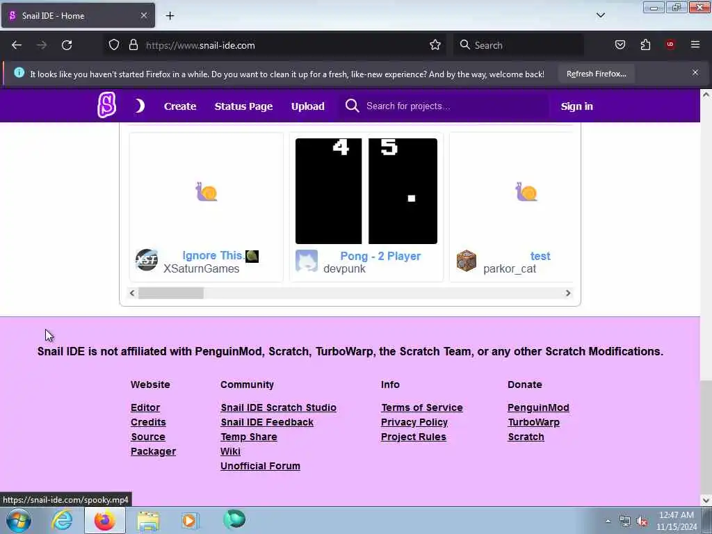712x534 pixels.
Task: Open the PenguinMod donate link
Action: [538, 407]
